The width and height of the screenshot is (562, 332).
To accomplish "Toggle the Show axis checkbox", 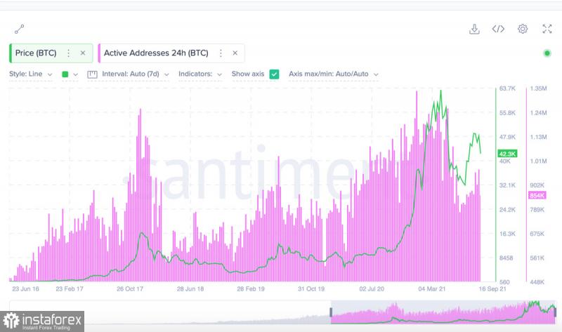I will [274, 74].
